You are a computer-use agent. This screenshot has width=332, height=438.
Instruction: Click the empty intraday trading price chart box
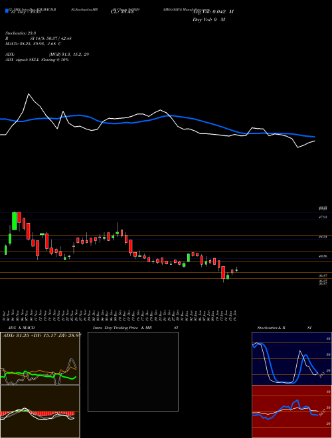tap(133, 372)
